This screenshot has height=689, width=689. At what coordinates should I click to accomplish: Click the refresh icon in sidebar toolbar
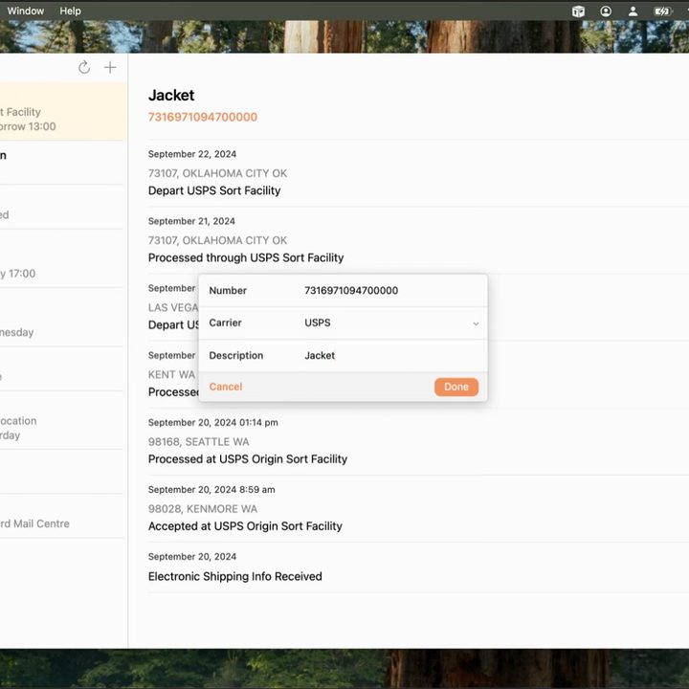(x=84, y=67)
